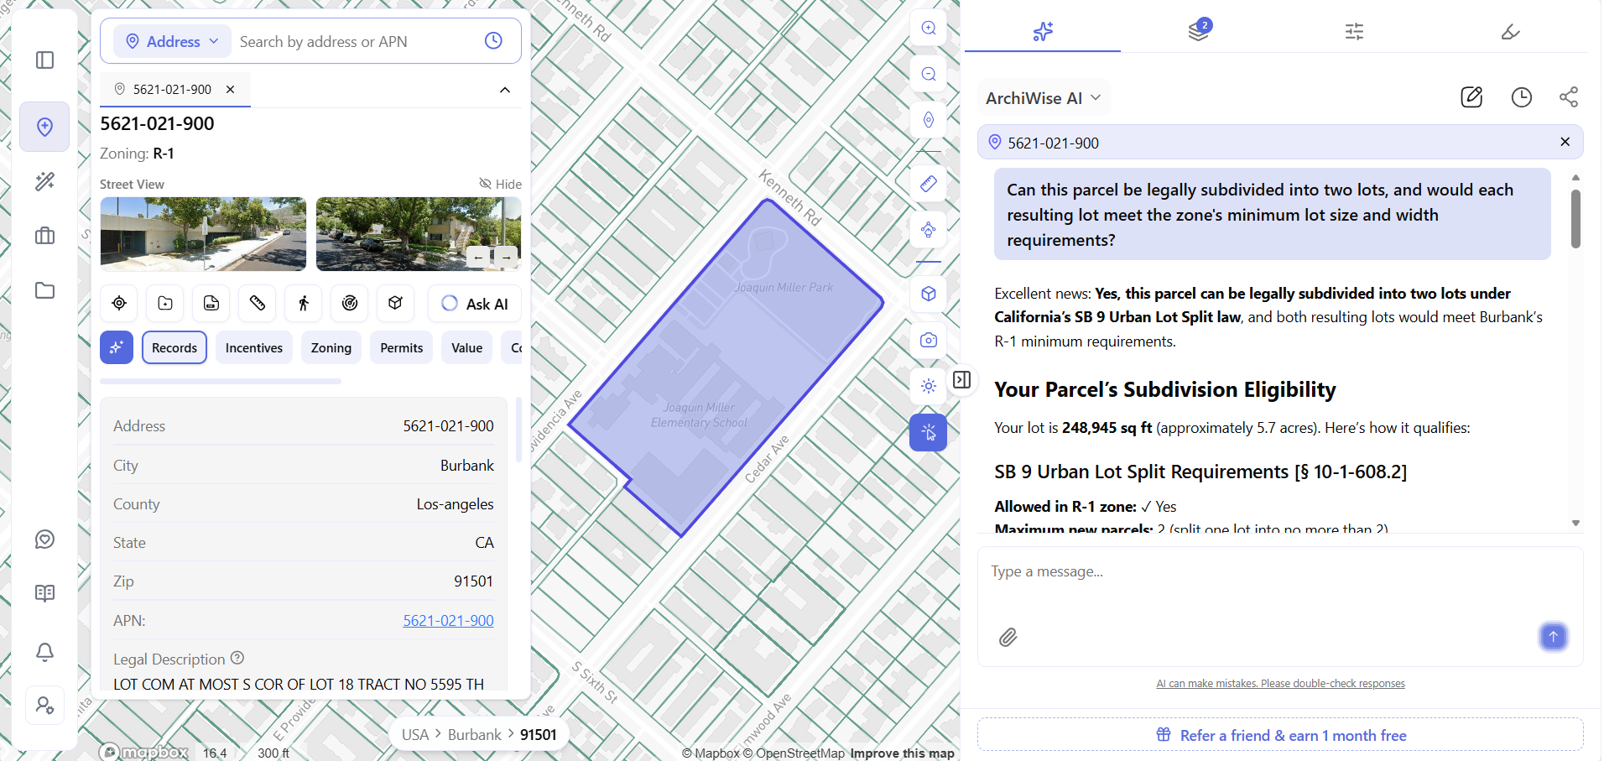
Task: Start a new chat with compose icon
Action: point(1471,97)
